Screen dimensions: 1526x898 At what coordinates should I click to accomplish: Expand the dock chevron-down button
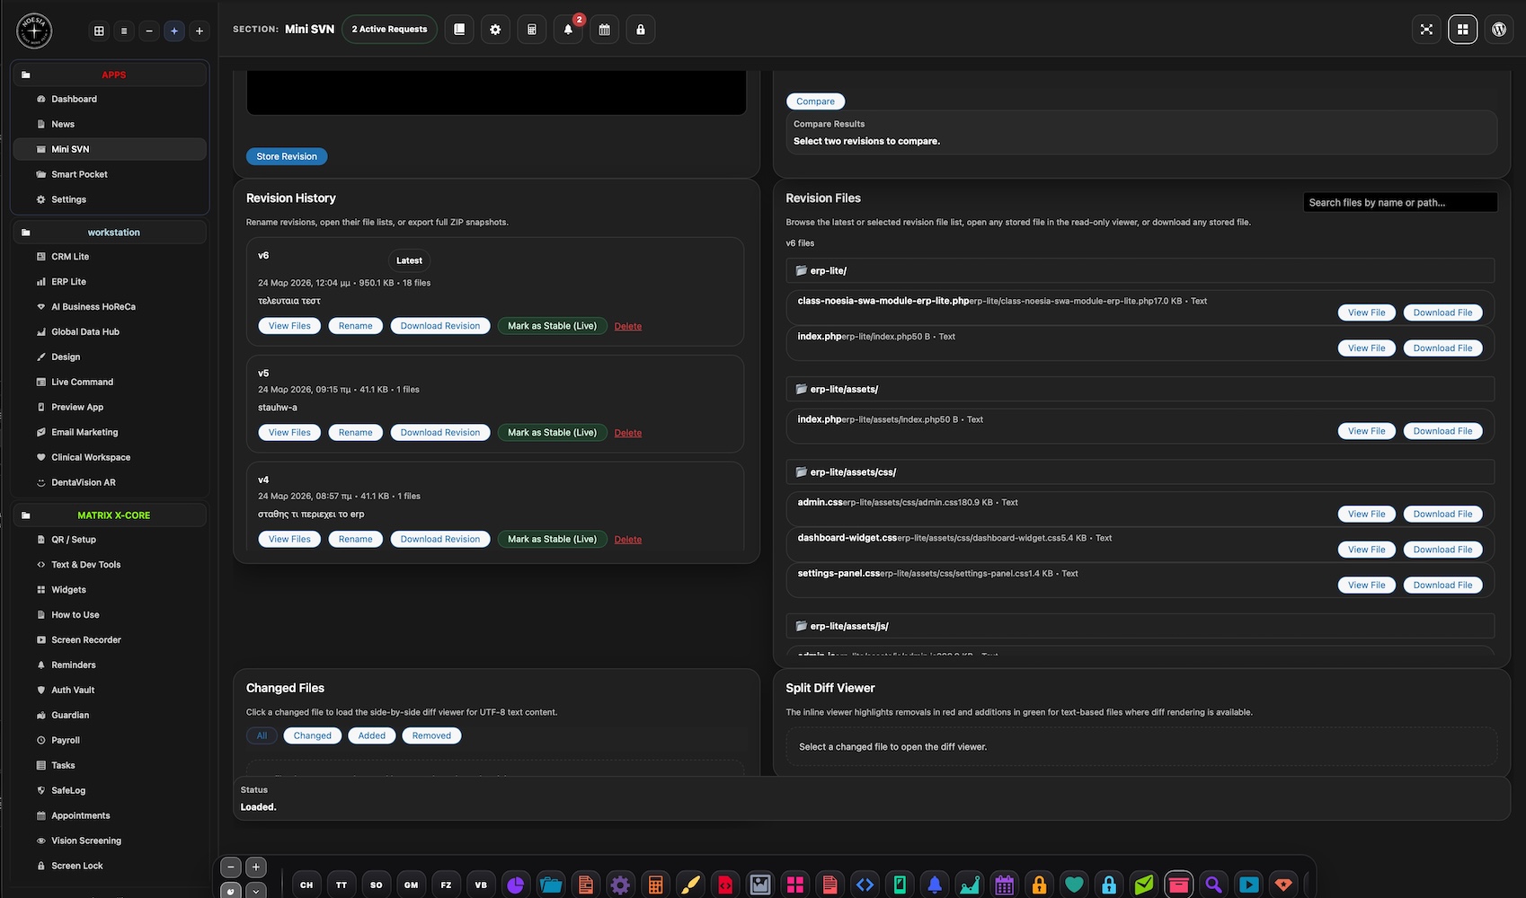[256, 891]
